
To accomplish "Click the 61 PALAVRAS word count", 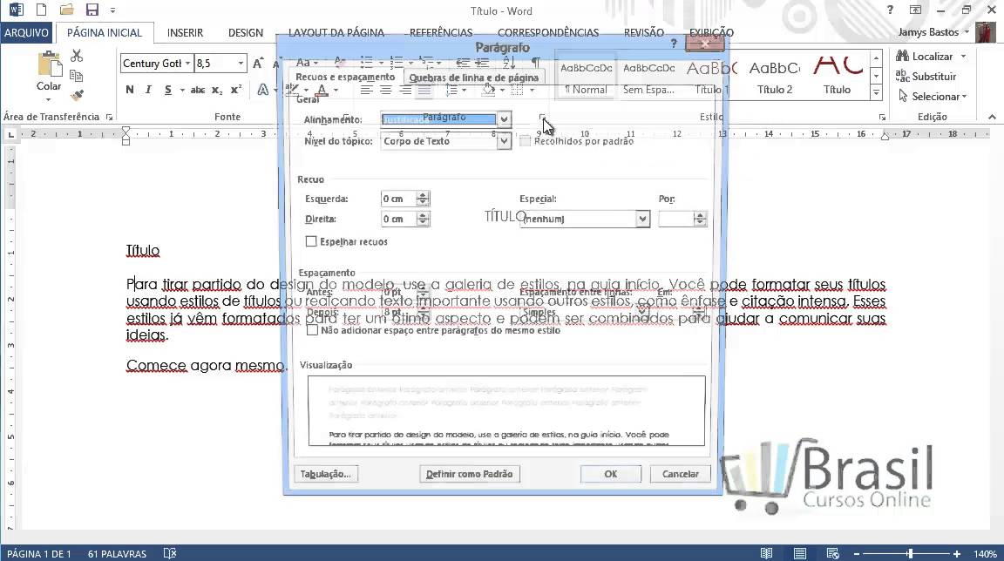I will coord(117,554).
